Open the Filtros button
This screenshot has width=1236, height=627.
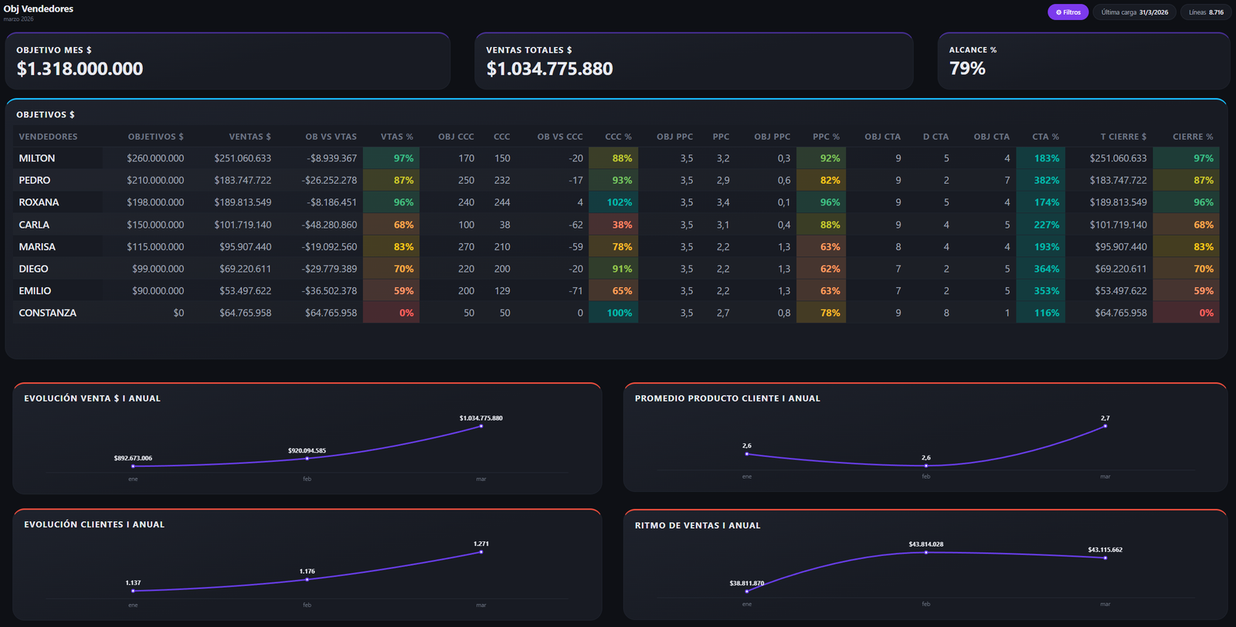[x=1068, y=12]
